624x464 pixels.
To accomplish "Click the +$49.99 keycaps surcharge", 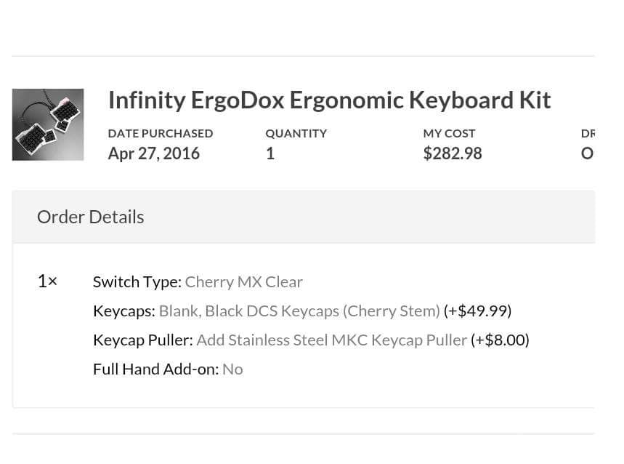I will pyautogui.click(x=477, y=311).
